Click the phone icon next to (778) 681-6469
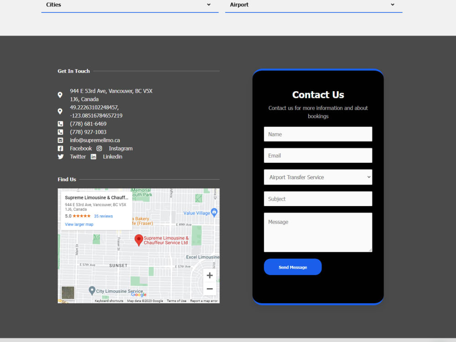The height and width of the screenshot is (342, 456). click(60, 124)
